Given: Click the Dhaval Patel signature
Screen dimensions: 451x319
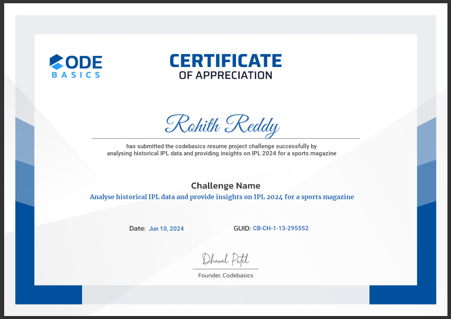Looking at the screenshot, I should click(x=225, y=259).
